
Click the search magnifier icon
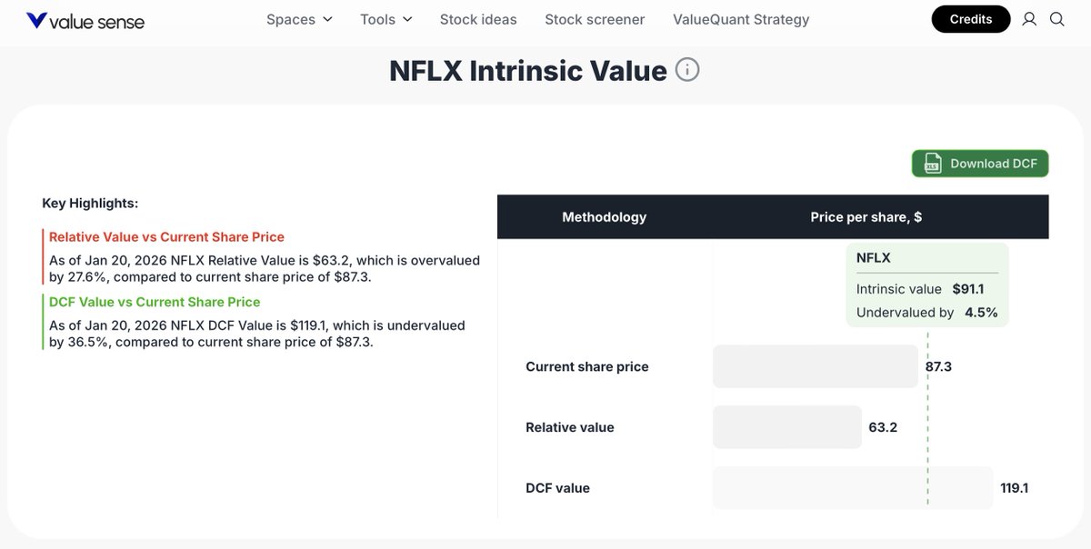coord(1057,19)
